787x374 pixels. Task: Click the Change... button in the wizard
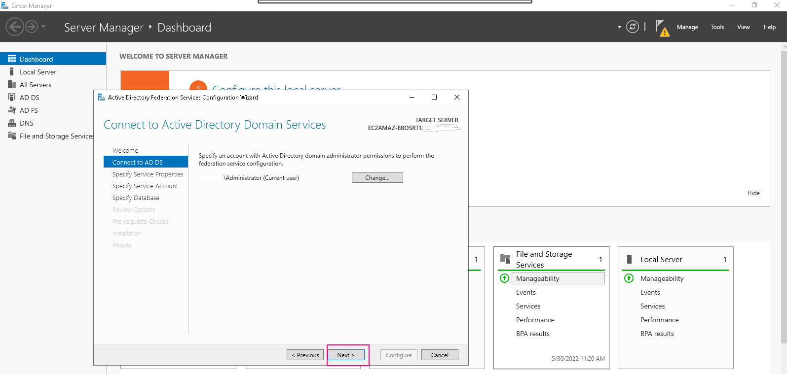pos(377,177)
